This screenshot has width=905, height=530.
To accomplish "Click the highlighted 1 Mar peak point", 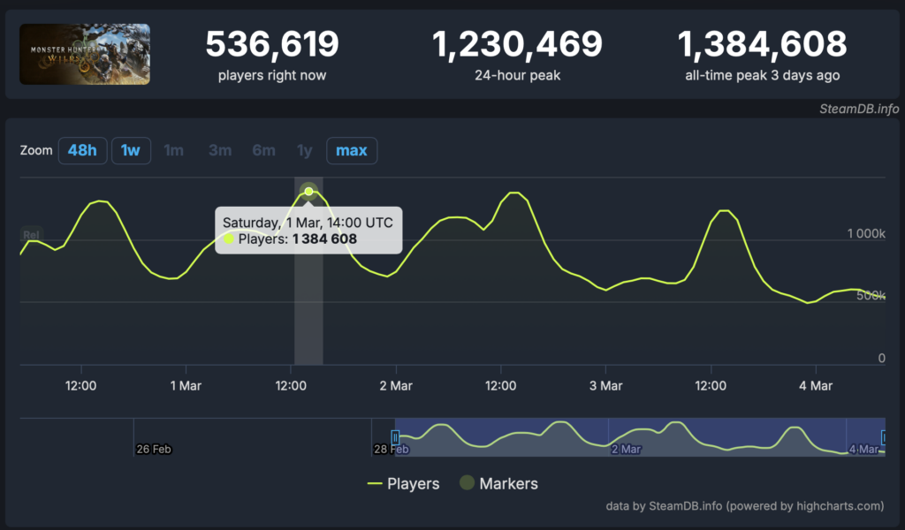I will (x=308, y=191).
